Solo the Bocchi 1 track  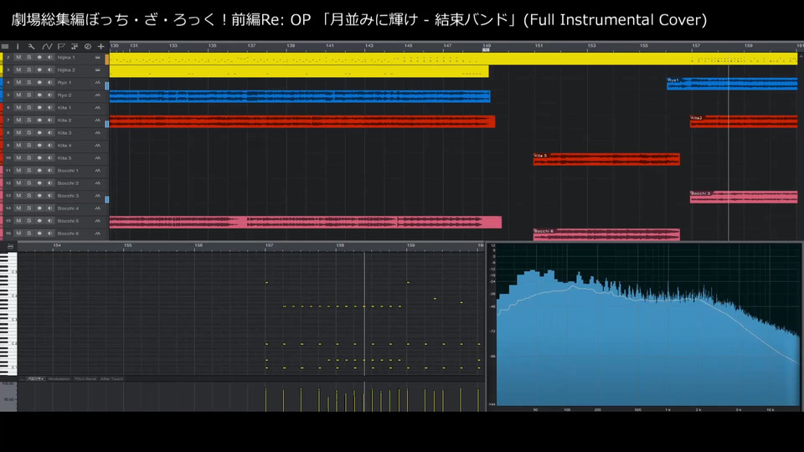click(x=29, y=171)
